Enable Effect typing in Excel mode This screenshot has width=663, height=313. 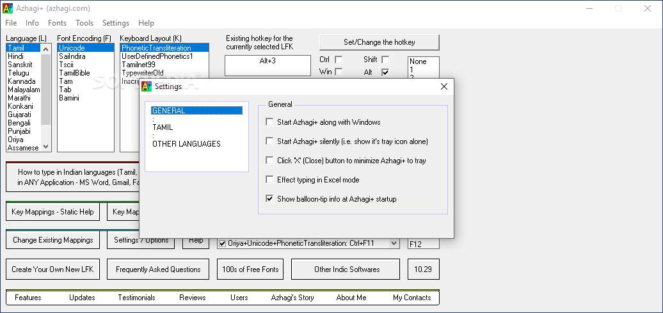(269, 179)
